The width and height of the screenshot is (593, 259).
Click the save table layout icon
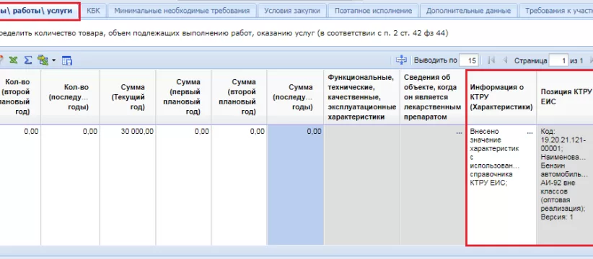point(67,60)
